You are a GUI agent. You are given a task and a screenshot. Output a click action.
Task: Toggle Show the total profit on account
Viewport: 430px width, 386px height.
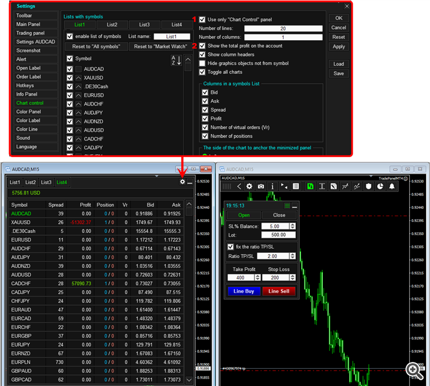click(202, 46)
